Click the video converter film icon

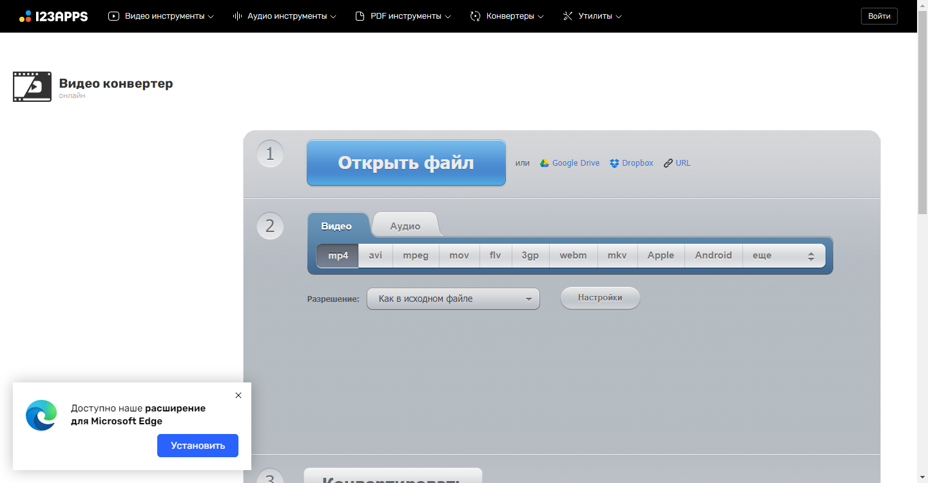(x=32, y=87)
